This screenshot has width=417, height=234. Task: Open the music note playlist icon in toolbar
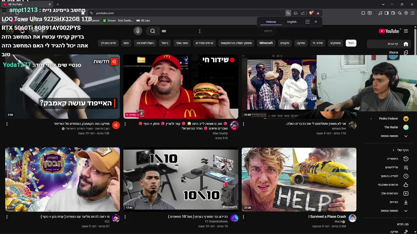pos(380,13)
